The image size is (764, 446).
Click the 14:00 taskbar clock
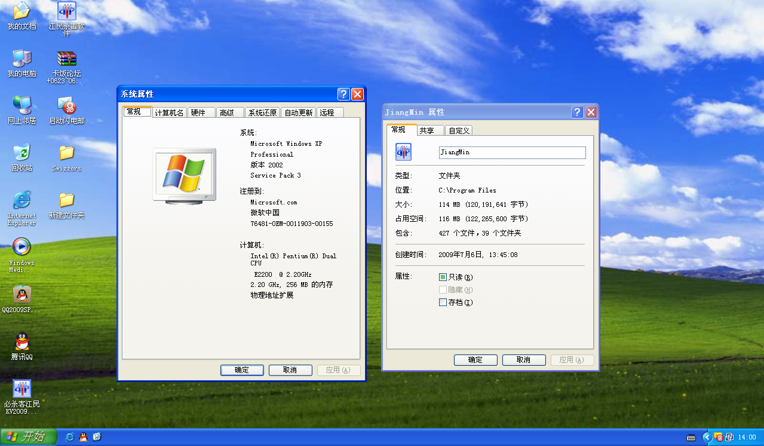click(x=747, y=438)
